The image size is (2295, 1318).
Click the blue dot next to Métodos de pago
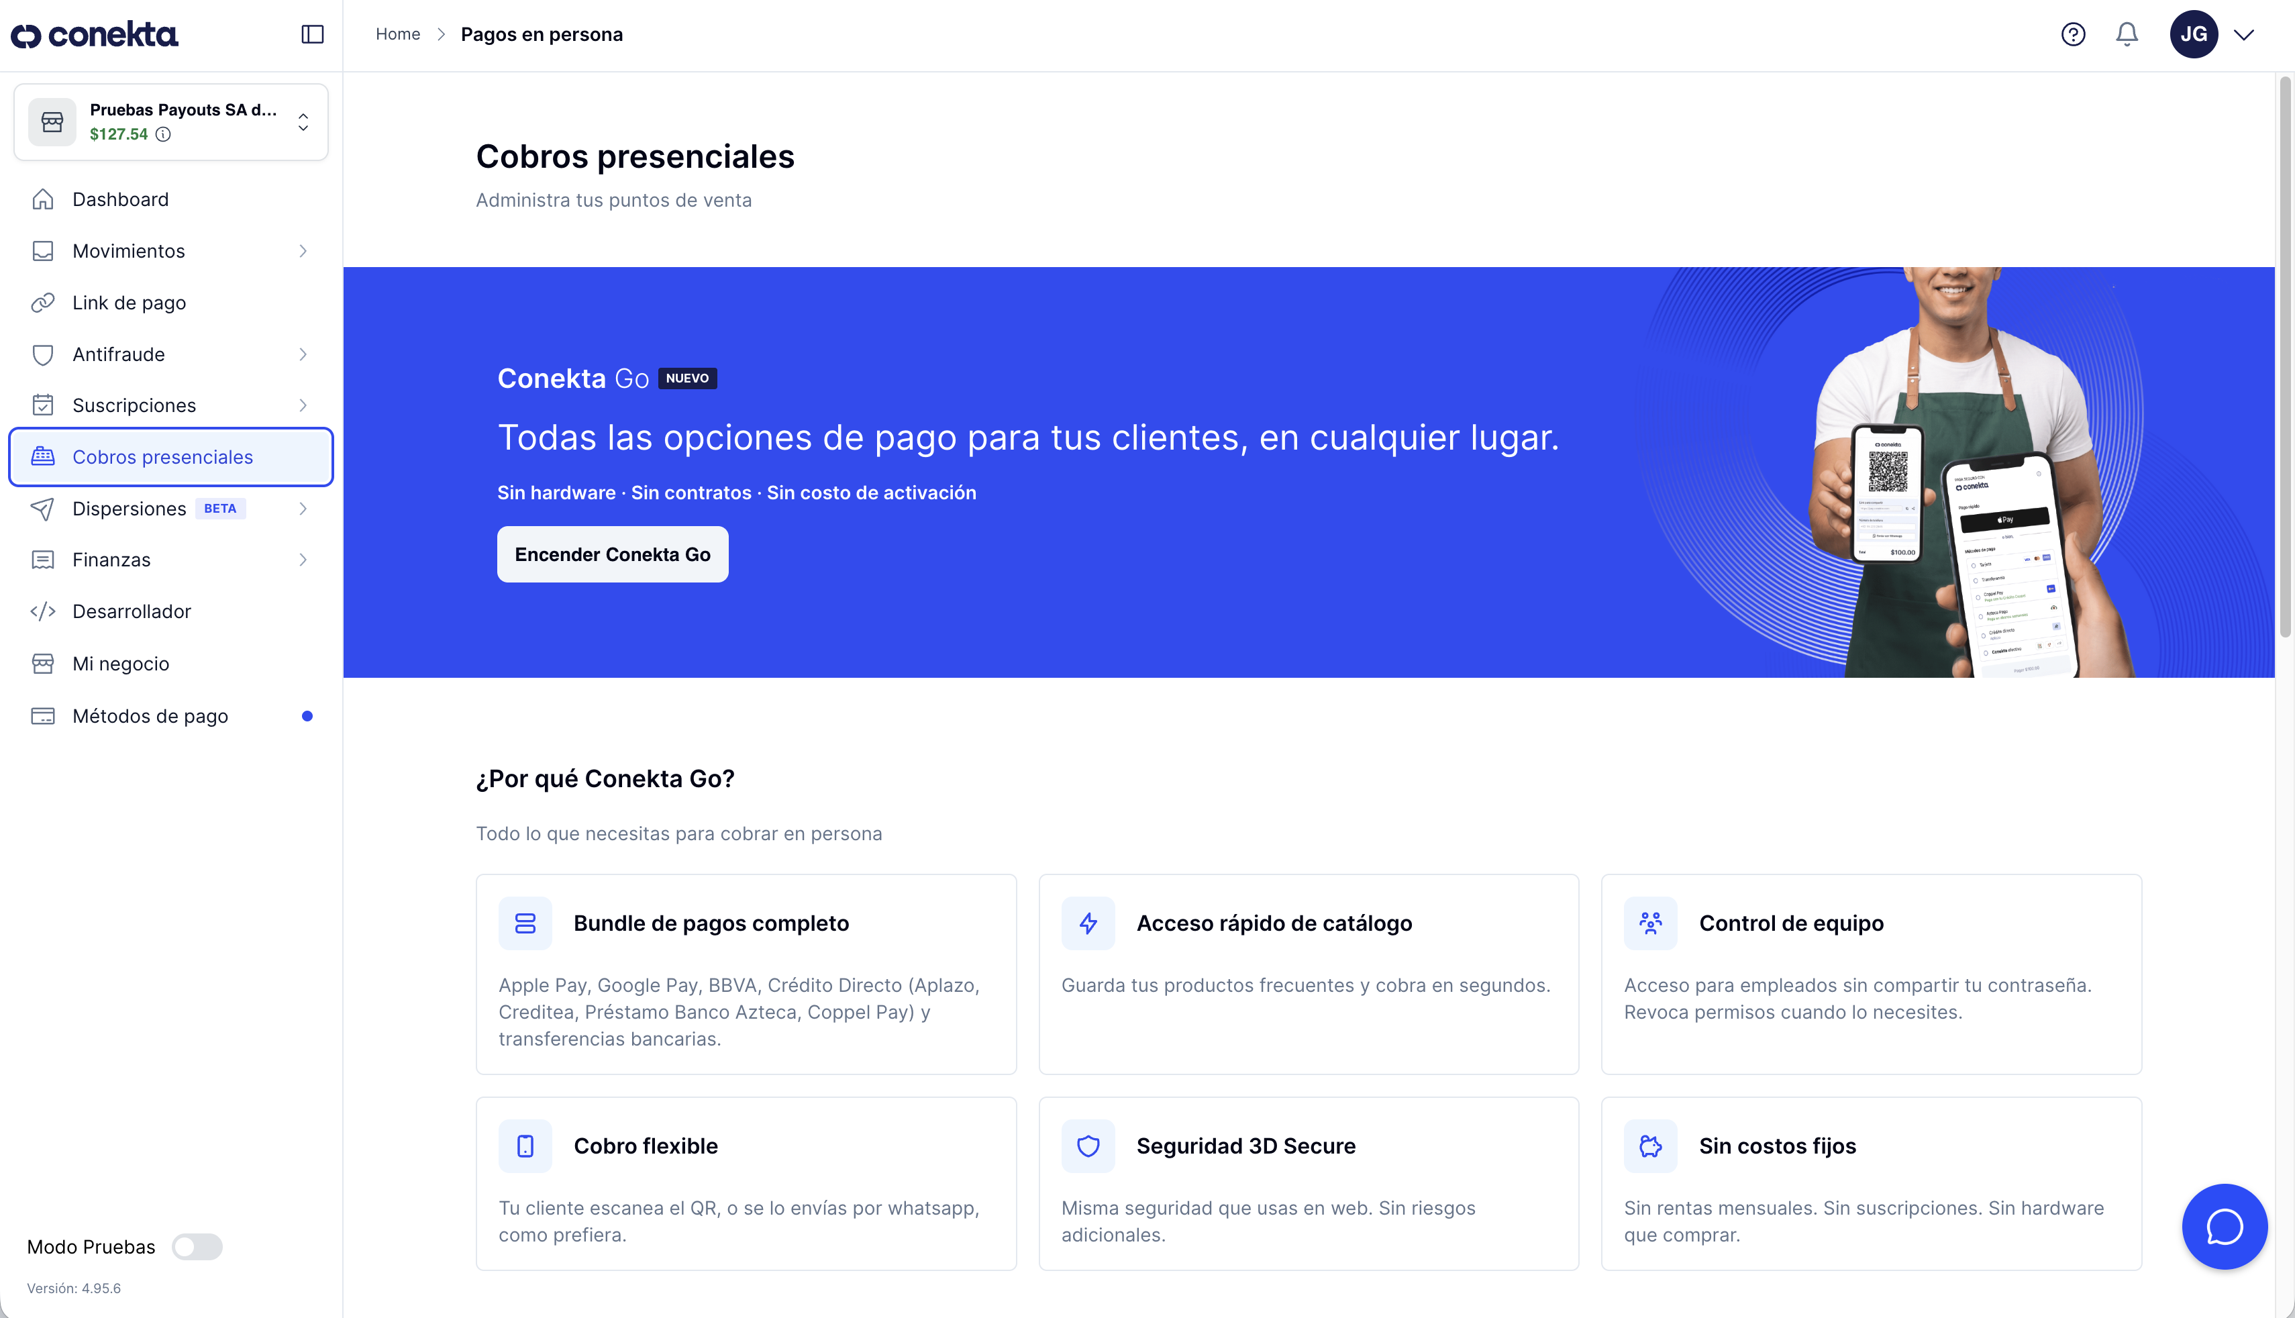pos(307,716)
